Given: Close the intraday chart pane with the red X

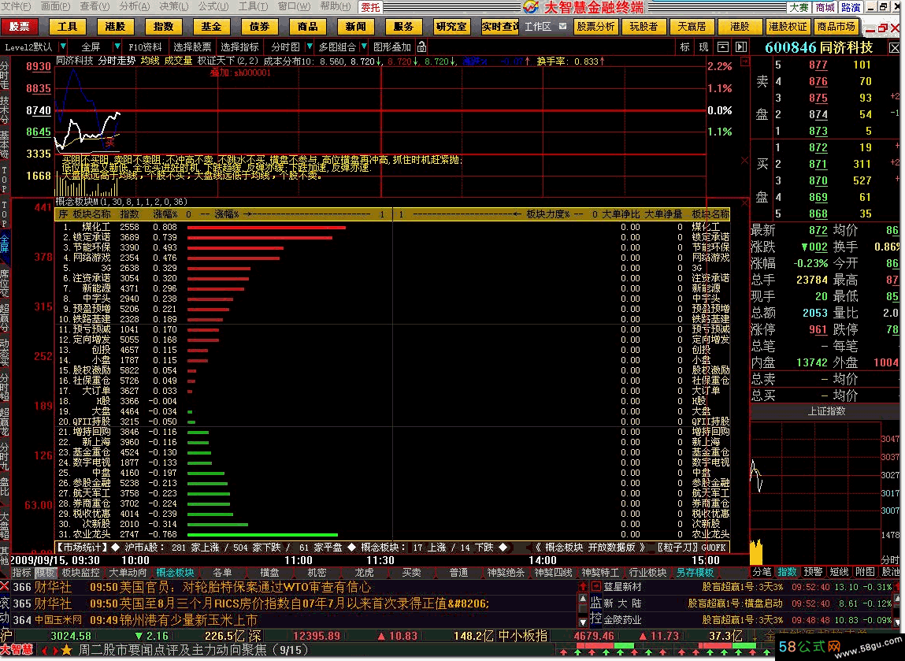Looking at the screenshot, I should (x=744, y=160).
